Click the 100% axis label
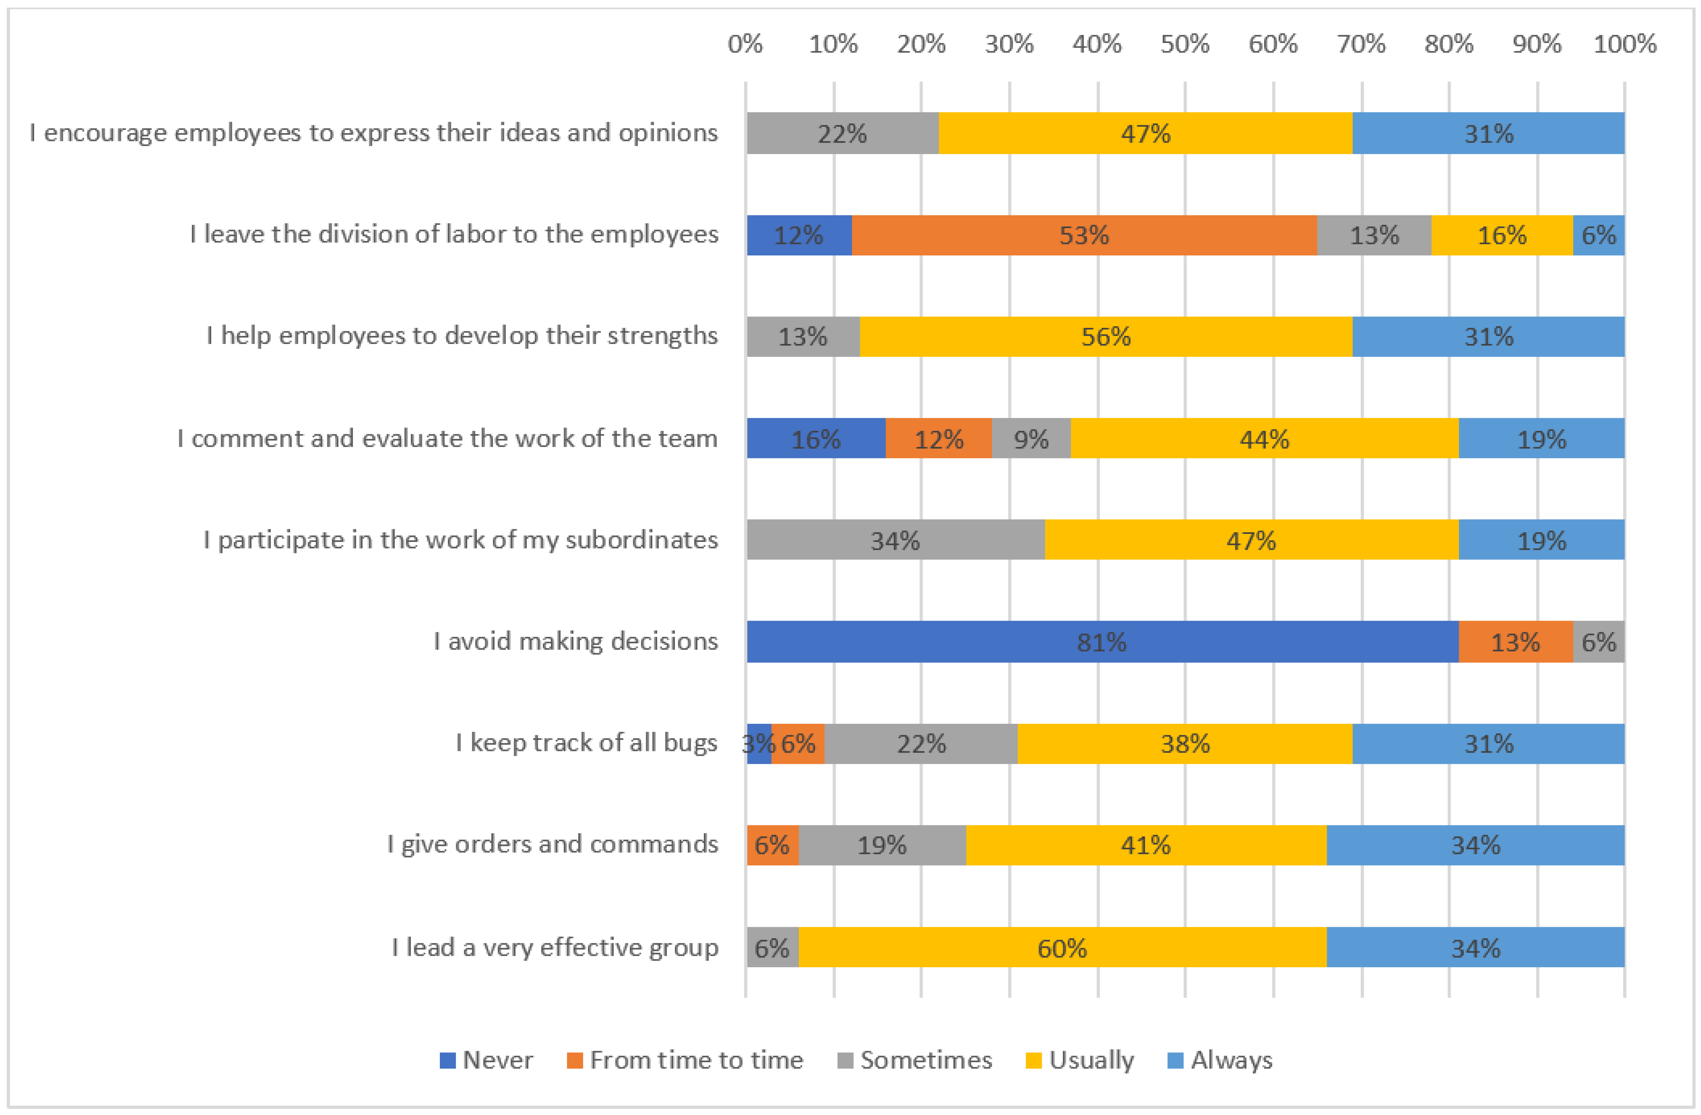The image size is (1701, 1115). pyautogui.click(x=1625, y=44)
